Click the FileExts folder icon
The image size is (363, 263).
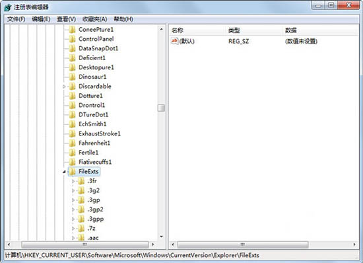[x=72, y=171]
